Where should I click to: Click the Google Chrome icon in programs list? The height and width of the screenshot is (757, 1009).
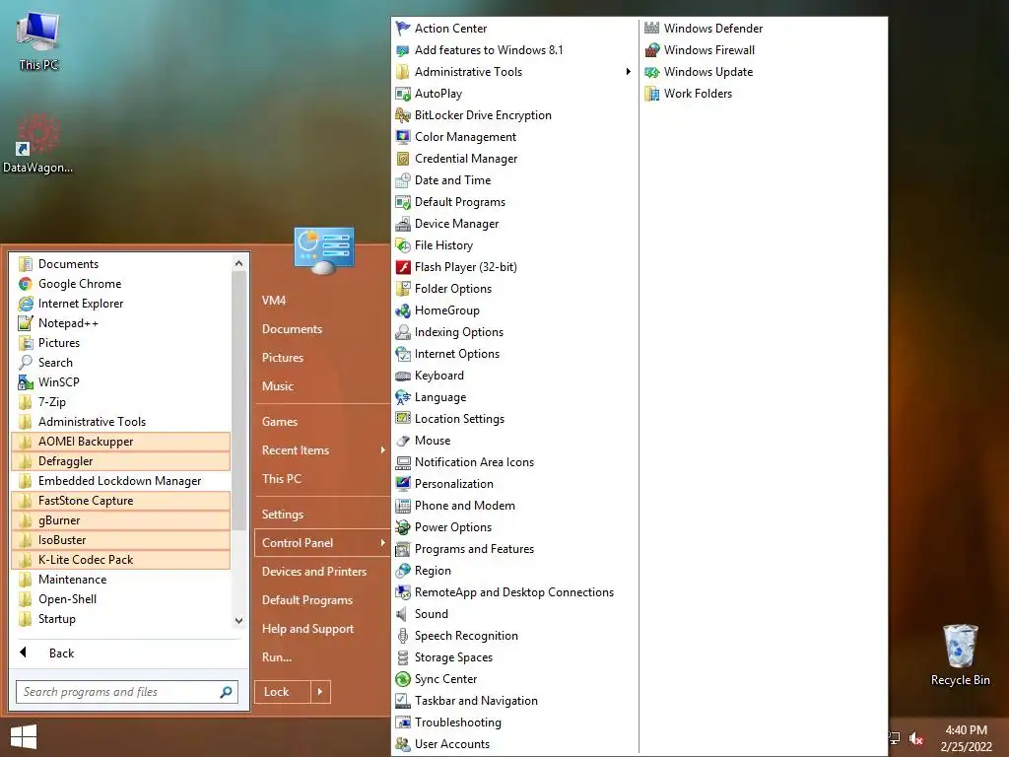tap(25, 284)
